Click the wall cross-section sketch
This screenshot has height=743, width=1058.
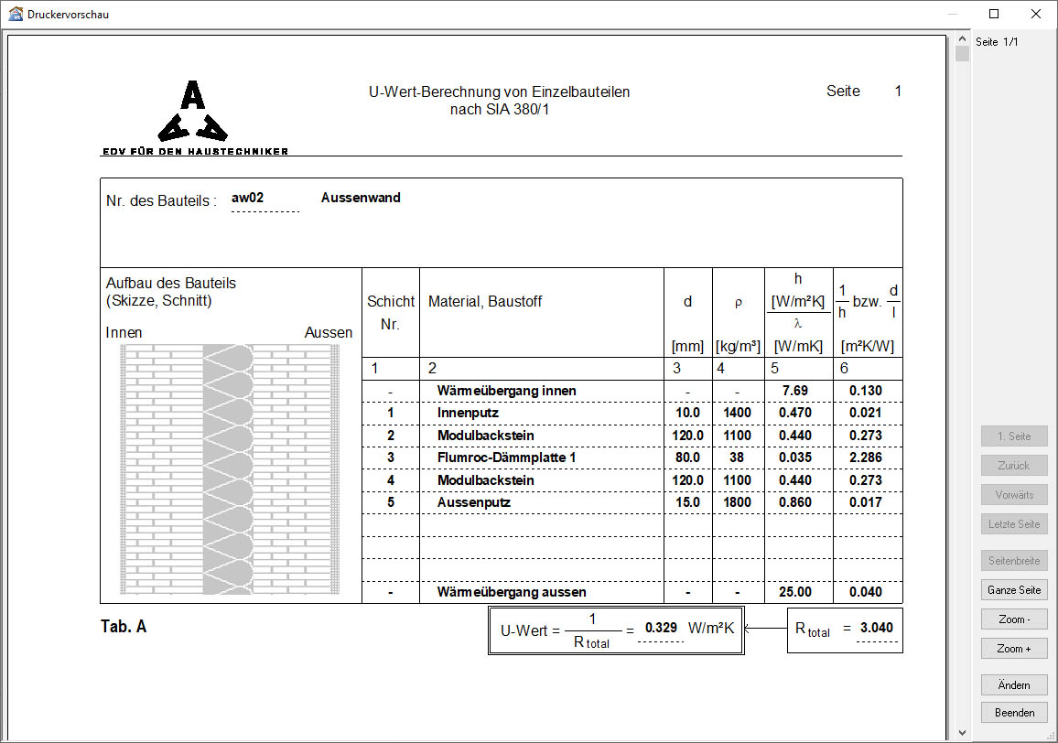pos(230,469)
